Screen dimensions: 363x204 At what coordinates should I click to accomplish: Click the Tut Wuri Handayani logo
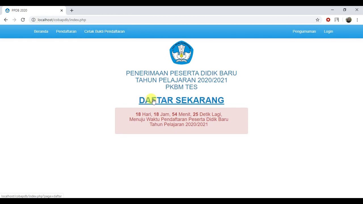point(181,53)
